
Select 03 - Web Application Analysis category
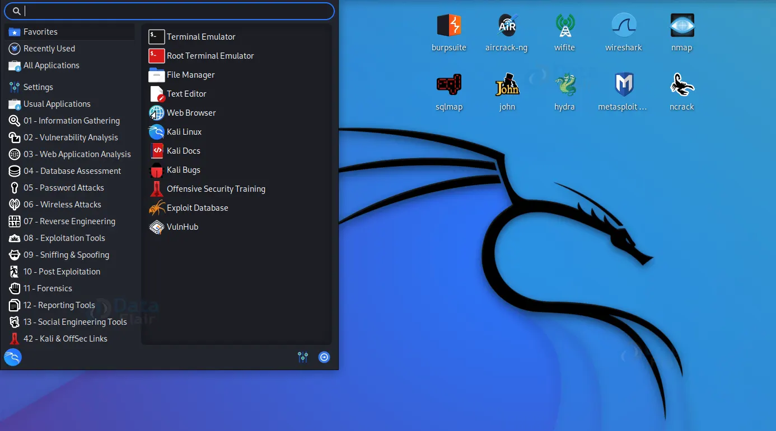(x=69, y=154)
